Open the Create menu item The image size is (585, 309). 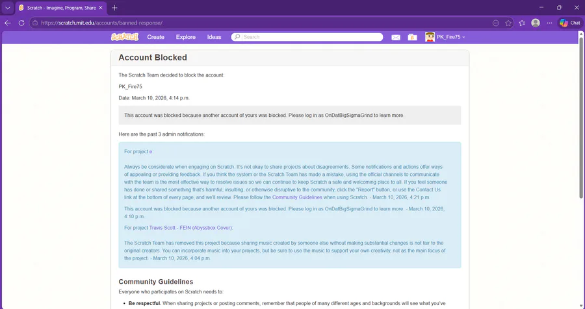point(155,37)
